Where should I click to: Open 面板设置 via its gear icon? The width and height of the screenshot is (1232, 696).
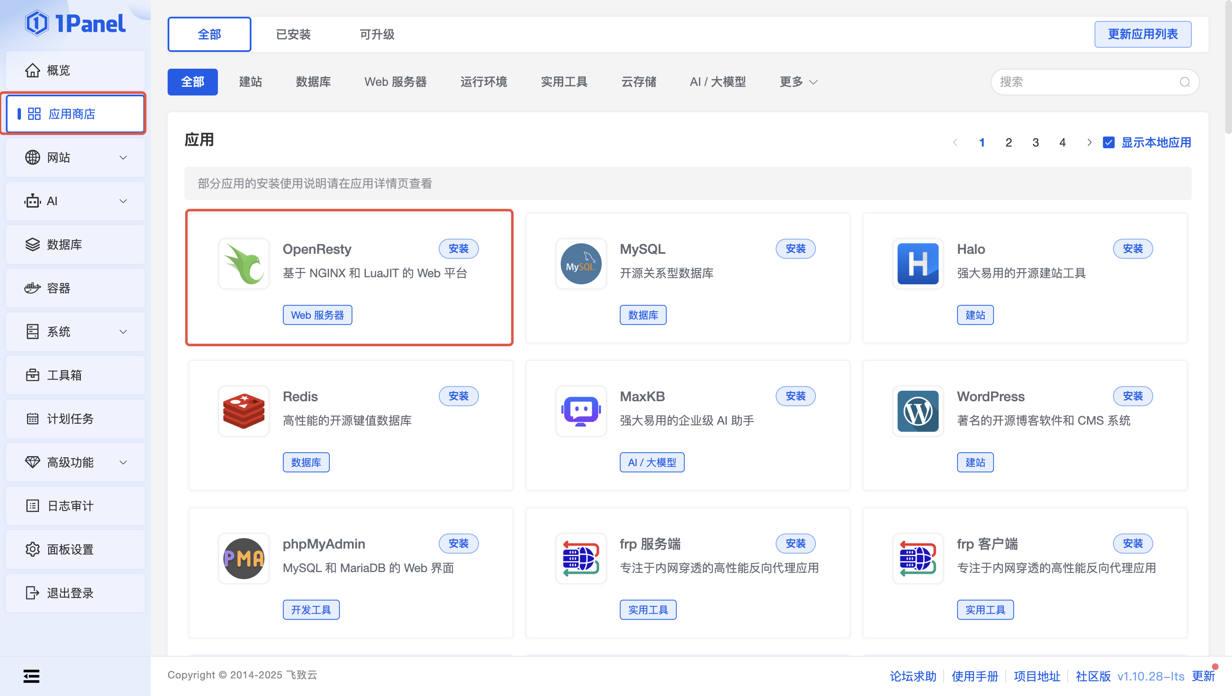pyautogui.click(x=33, y=549)
